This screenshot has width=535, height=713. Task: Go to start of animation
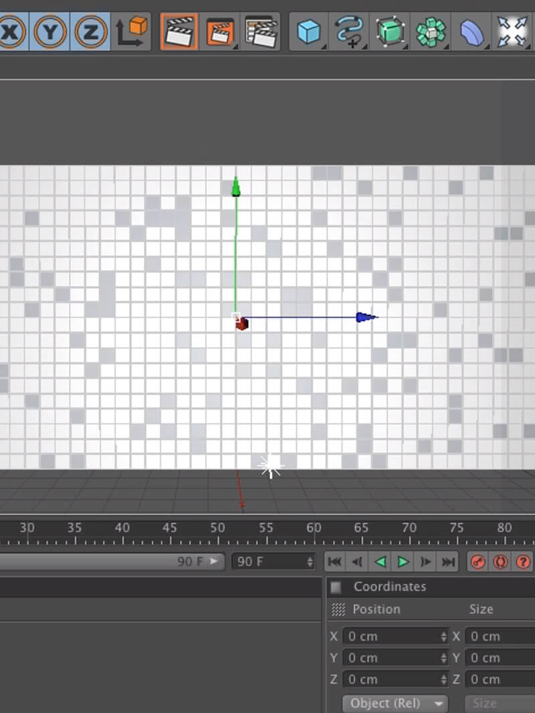coord(334,562)
